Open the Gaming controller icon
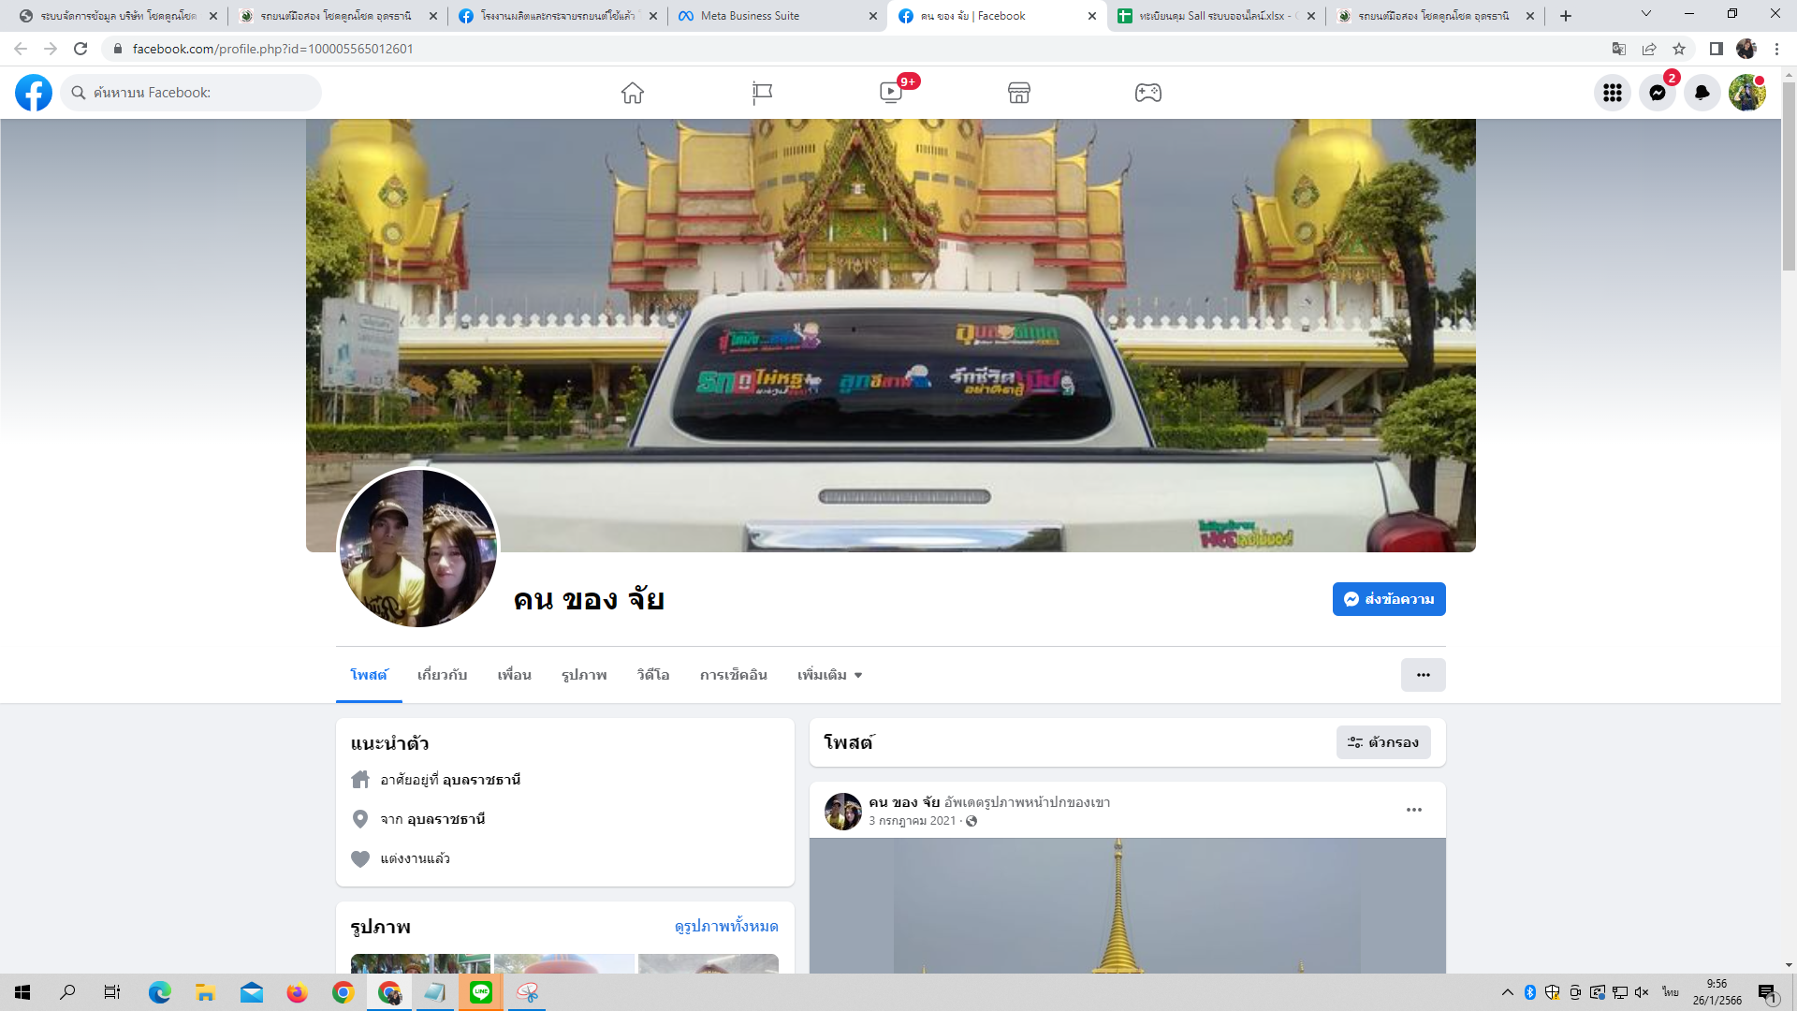The width and height of the screenshot is (1797, 1011). 1148,93
